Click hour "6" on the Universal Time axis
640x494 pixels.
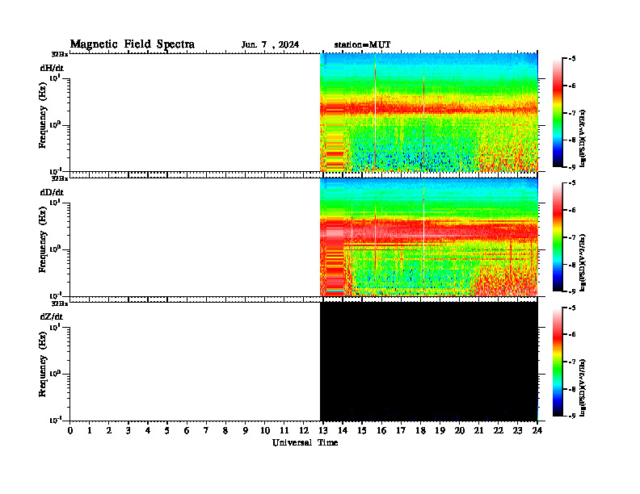(187, 431)
